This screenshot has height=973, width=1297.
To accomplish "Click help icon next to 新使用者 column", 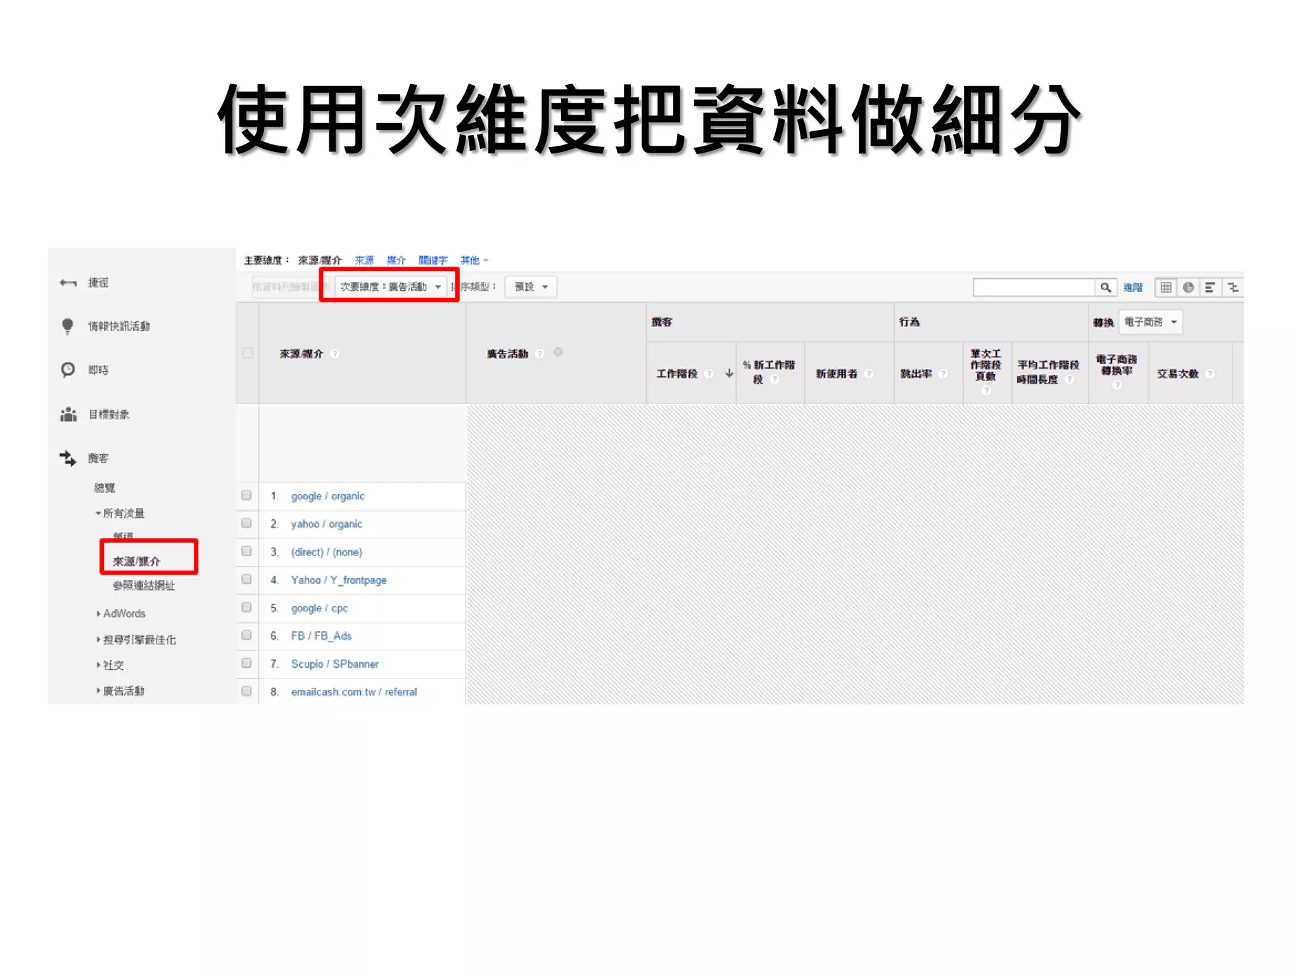I will click(x=869, y=374).
